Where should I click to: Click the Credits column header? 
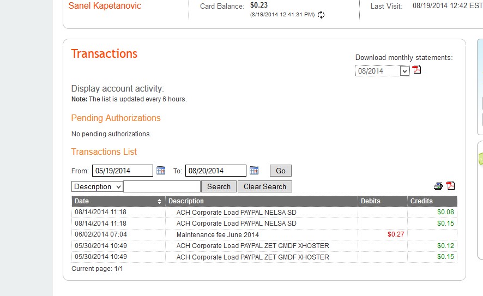point(421,201)
